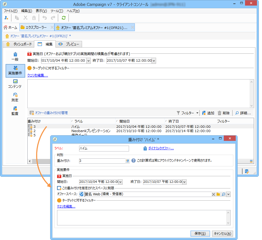Open 開始日 dropdown in main window

coord(89,61)
